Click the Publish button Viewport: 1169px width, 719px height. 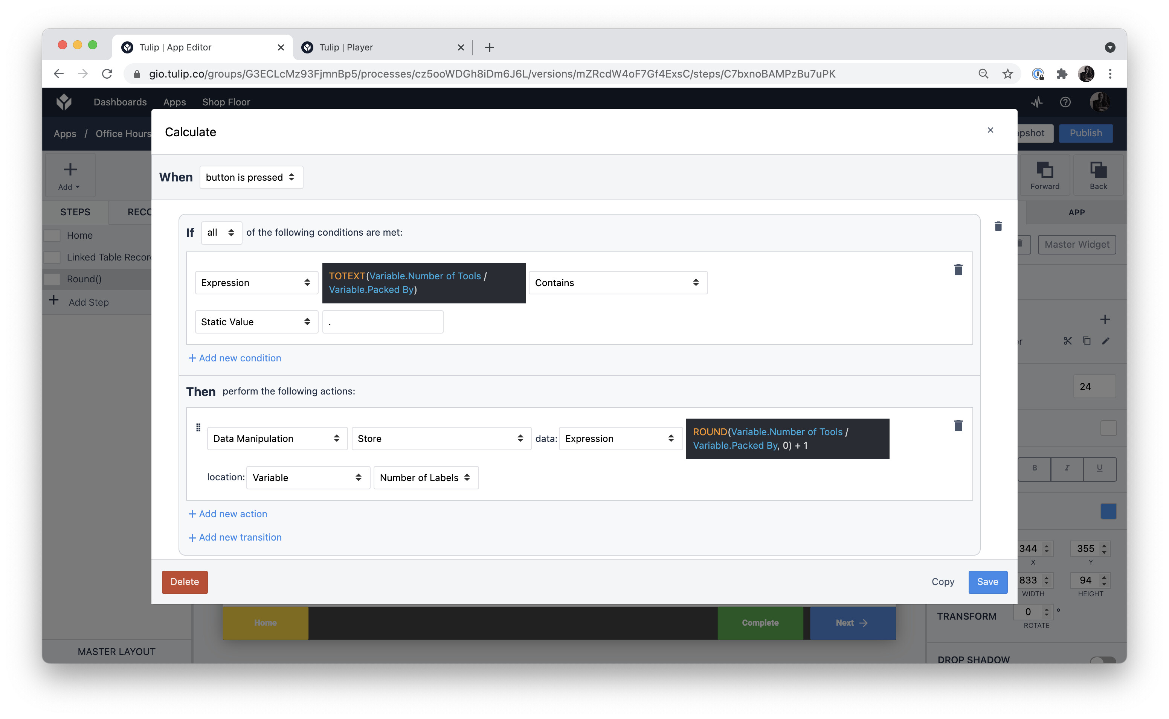1085,133
